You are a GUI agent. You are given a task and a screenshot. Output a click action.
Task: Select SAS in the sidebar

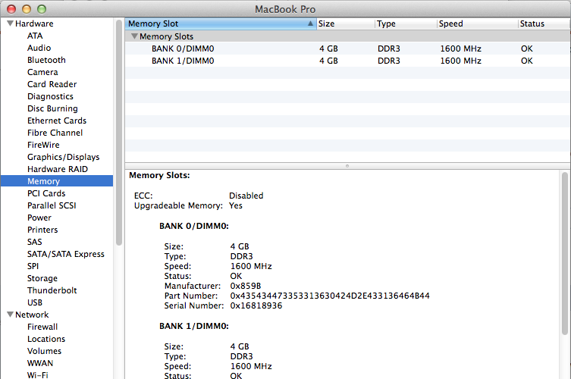[x=35, y=242]
